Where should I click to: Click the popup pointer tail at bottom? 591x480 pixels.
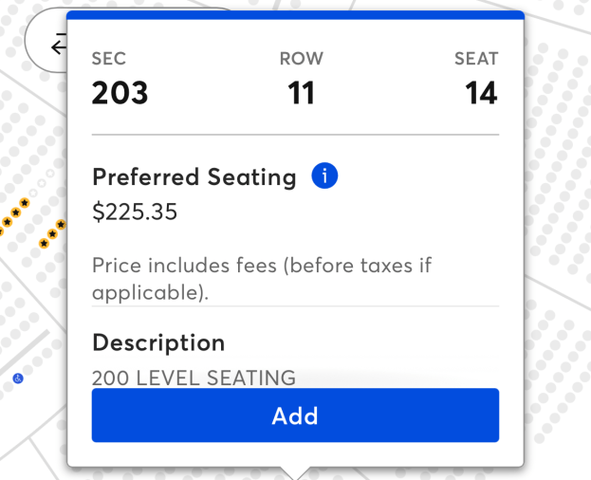pyautogui.click(x=295, y=471)
